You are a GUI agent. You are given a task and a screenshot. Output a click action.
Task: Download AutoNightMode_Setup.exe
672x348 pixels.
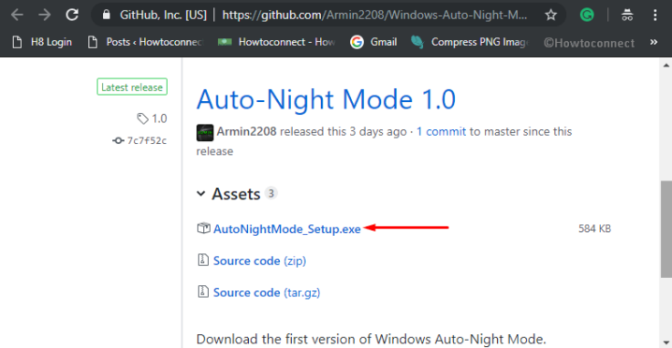286,229
